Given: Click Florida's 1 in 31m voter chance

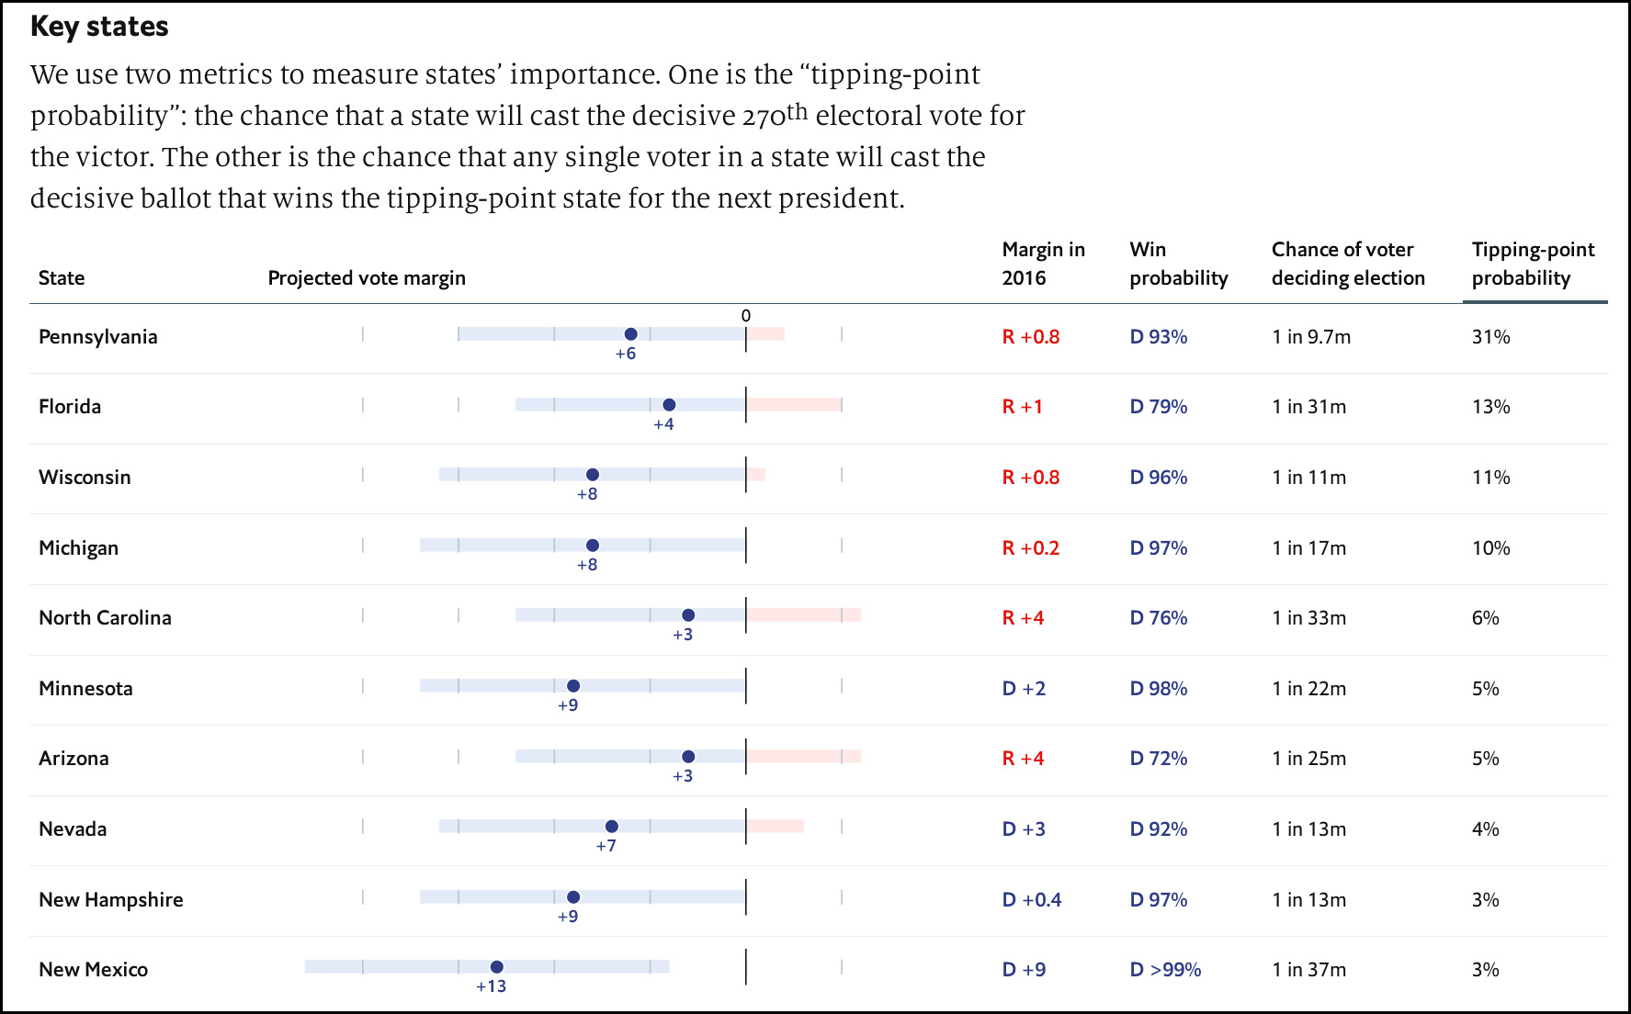Looking at the screenshot, I should click(1308, 407).
